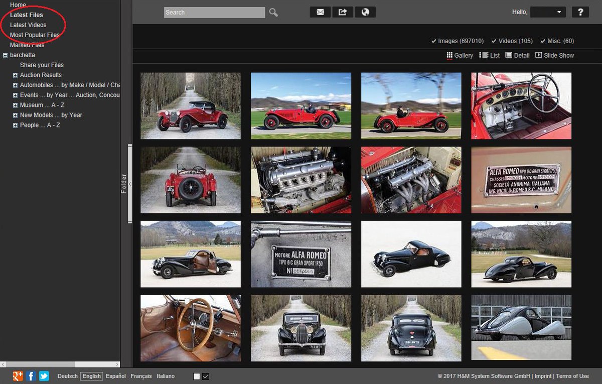602x384 pixels.
Task: Open the email envelope icon button
Action: (320, 12)
